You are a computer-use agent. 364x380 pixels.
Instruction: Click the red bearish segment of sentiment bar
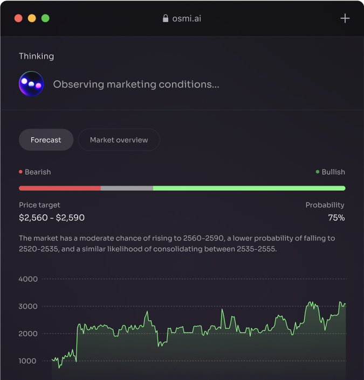[59, 188]
